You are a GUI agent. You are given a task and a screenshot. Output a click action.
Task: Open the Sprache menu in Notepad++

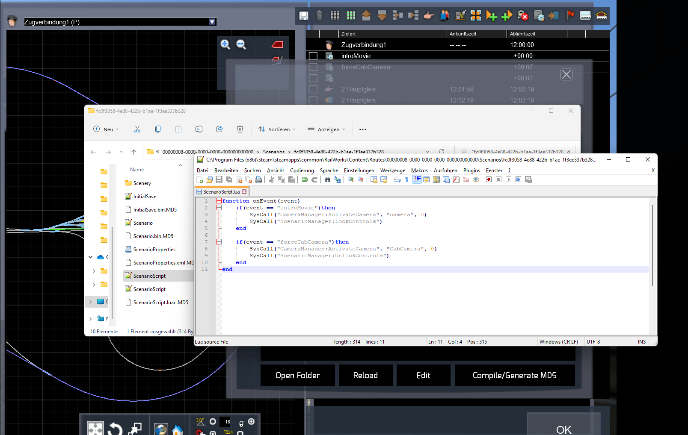(x=329, y=170)
